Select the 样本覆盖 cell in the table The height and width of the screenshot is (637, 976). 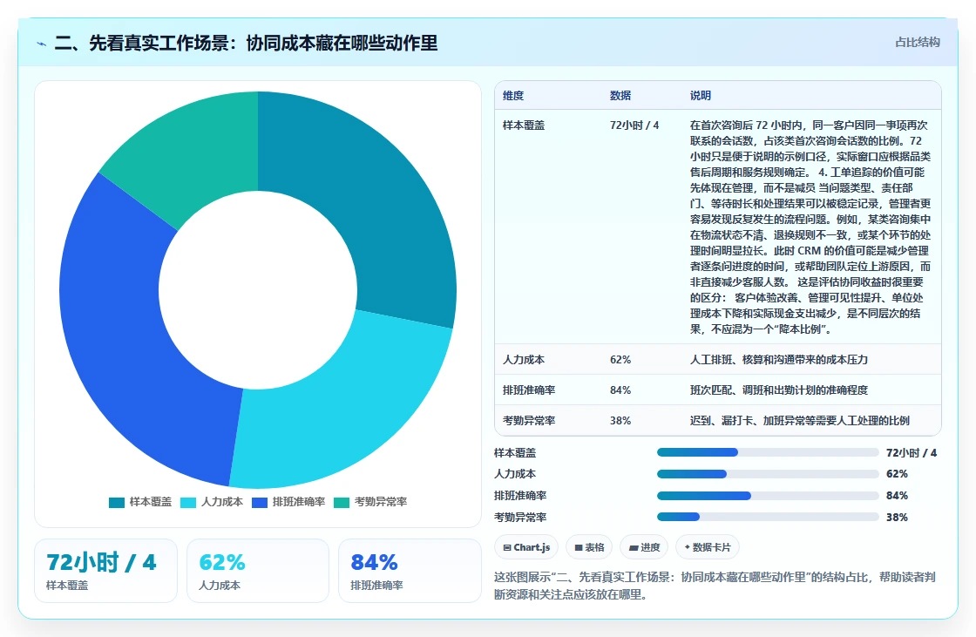point(524,125)
